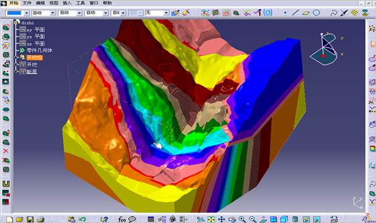Click the Point tool icon

pyautogui.click(x=285, y=13)
